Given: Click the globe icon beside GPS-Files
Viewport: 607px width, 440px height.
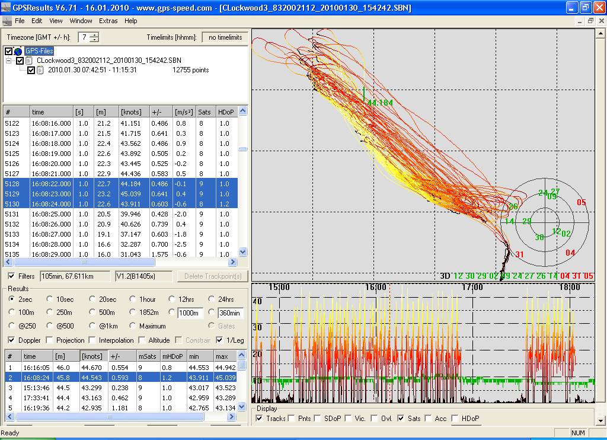Looking at the screenshot, I should coord(17,52).
